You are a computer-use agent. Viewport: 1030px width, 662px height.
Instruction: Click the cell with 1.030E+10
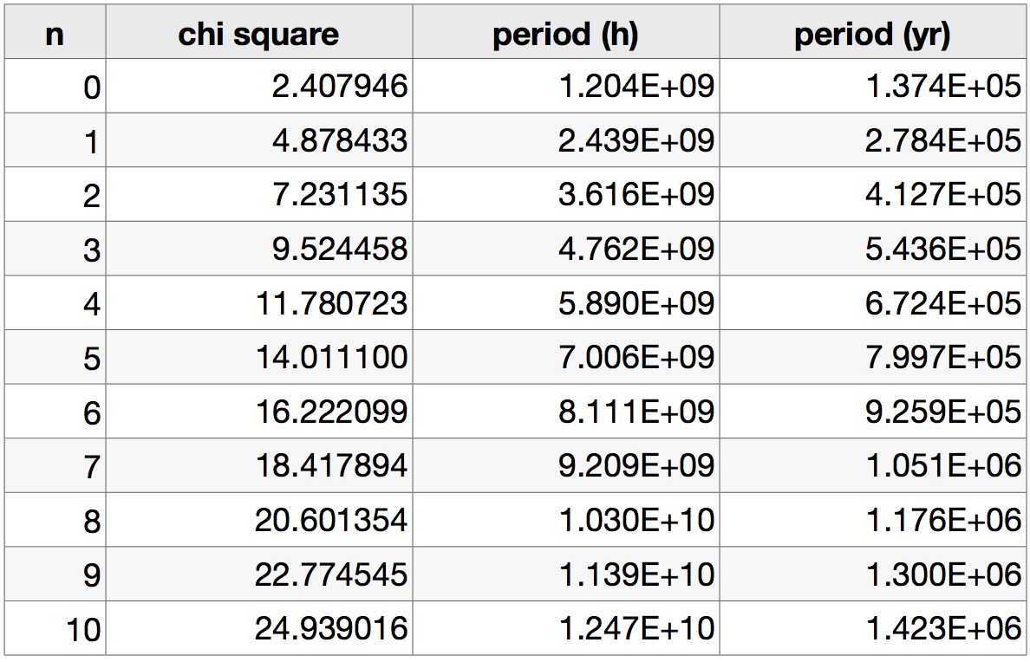[565, 520]
